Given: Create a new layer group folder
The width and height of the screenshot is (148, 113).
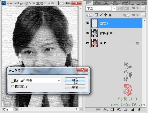Looking at the screenshot, I should 125,109.
